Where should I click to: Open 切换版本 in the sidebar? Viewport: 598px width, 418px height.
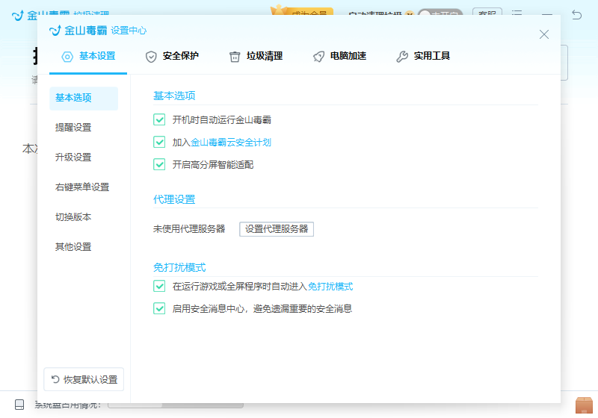[x=73, y=217]
